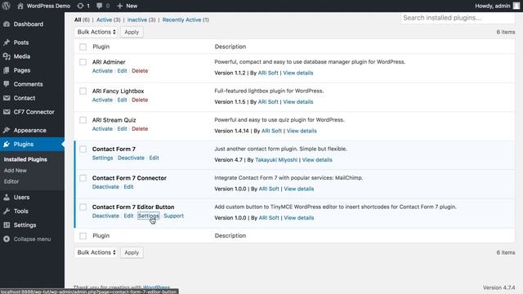The width and height of the screenshot is (523, 294).
Task: Click the plus icon next to New
Action: click(120, 6)
